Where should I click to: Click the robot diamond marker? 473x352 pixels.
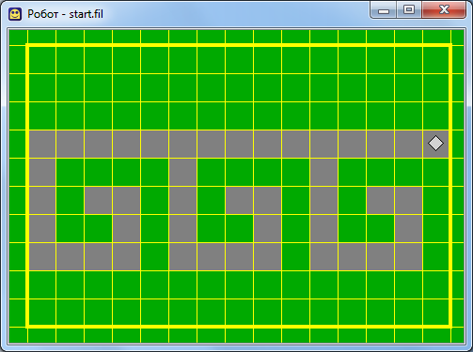tap(435, 144)
